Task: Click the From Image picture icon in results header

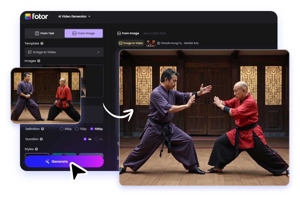Action: point(119,33)
